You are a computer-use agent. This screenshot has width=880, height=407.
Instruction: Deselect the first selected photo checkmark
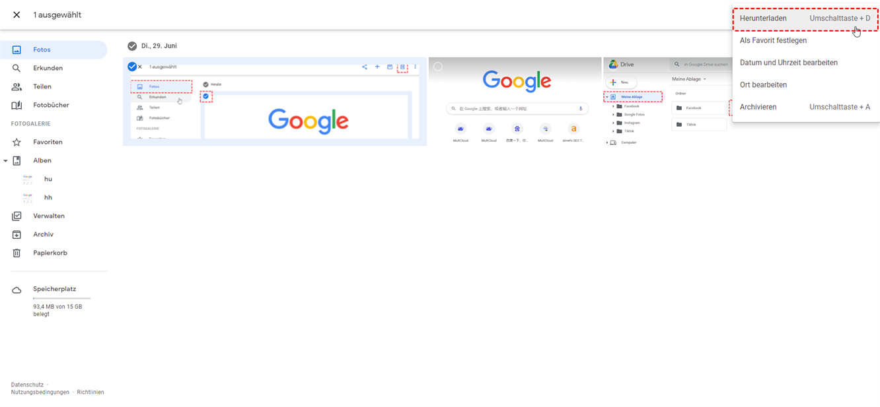132,66
